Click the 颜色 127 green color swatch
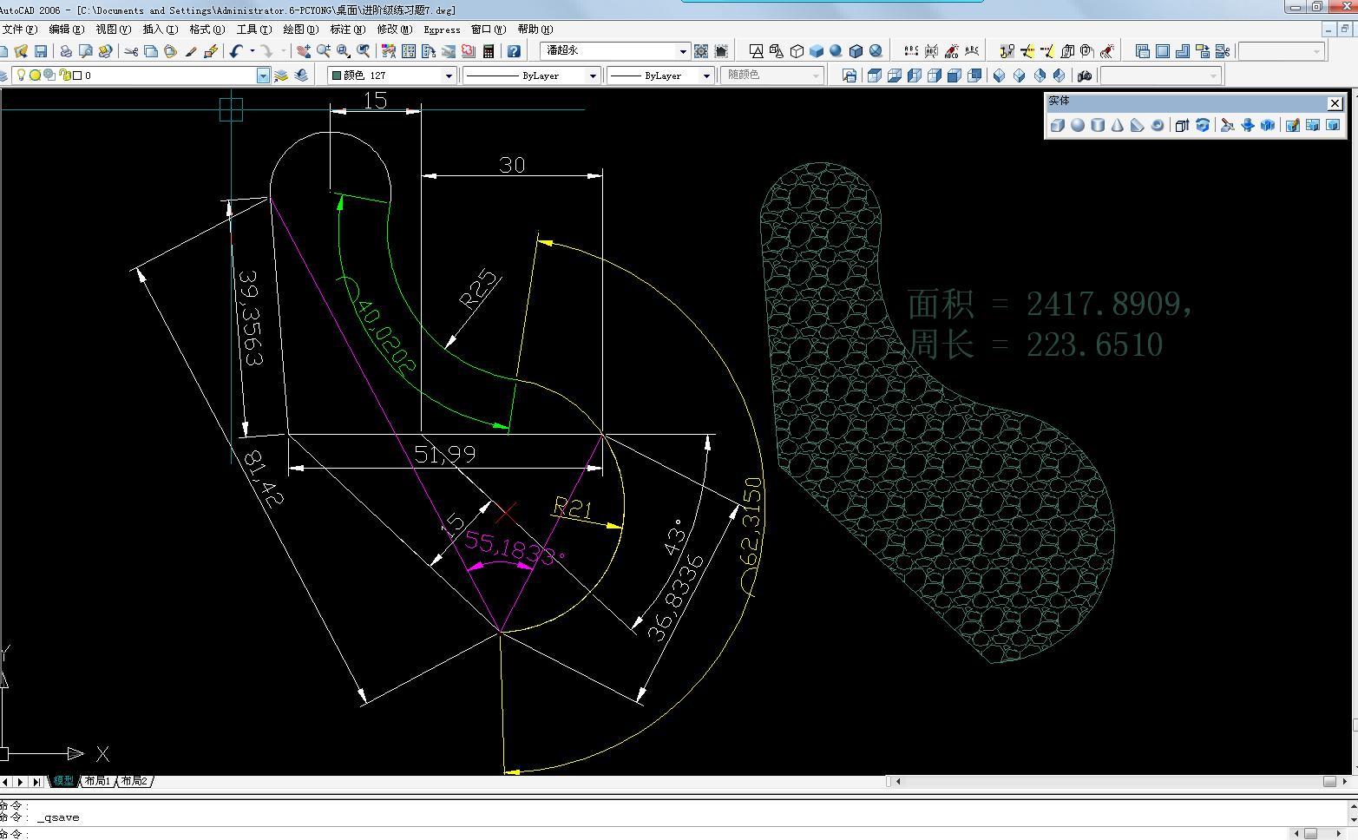Image resolution: width=1358 pixels, height=840 pixels. point(336,76)
